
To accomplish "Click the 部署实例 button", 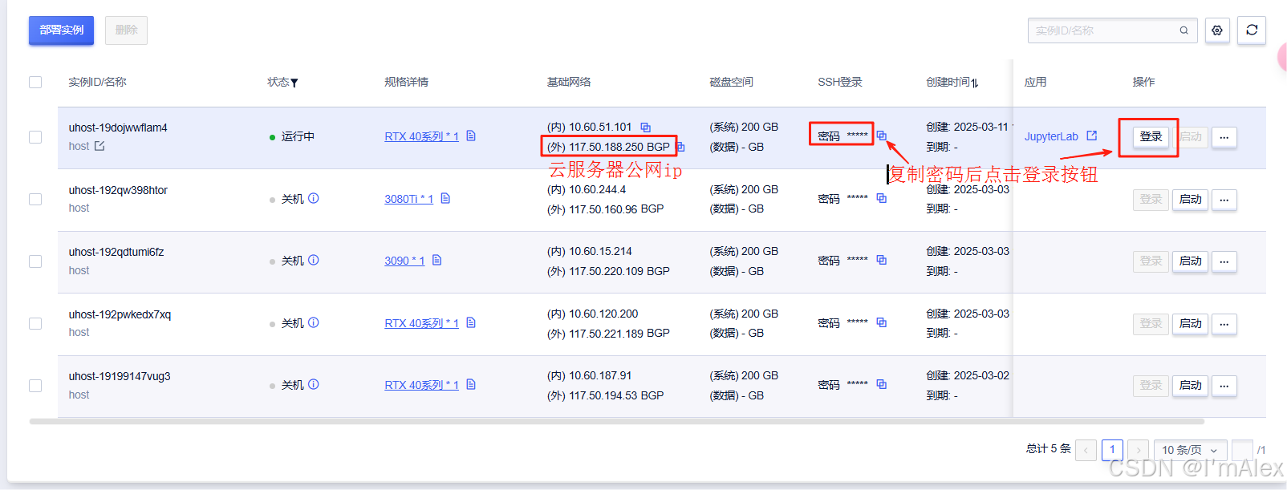I will click(61, 30).
